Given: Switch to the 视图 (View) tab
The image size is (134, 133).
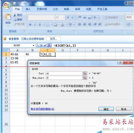Looking at the screenshot, I should point(88,9).
